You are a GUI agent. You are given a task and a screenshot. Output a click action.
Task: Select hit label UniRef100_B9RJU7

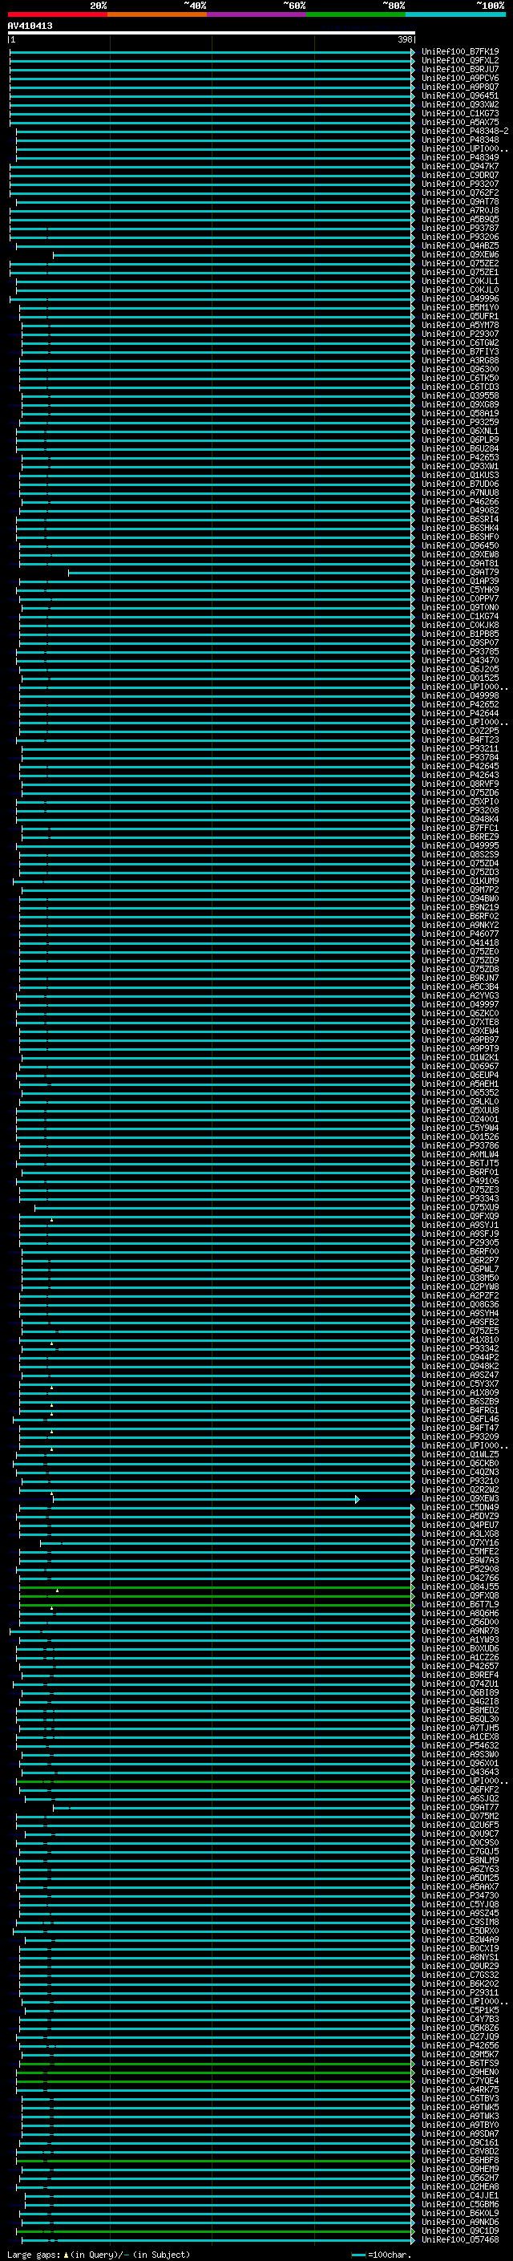tap(460, 69)
